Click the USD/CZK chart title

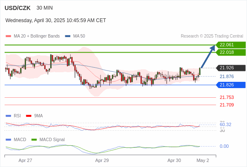[x=18, y=8]
